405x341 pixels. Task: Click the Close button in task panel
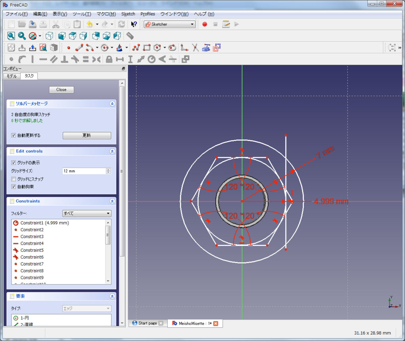(61, 90)
